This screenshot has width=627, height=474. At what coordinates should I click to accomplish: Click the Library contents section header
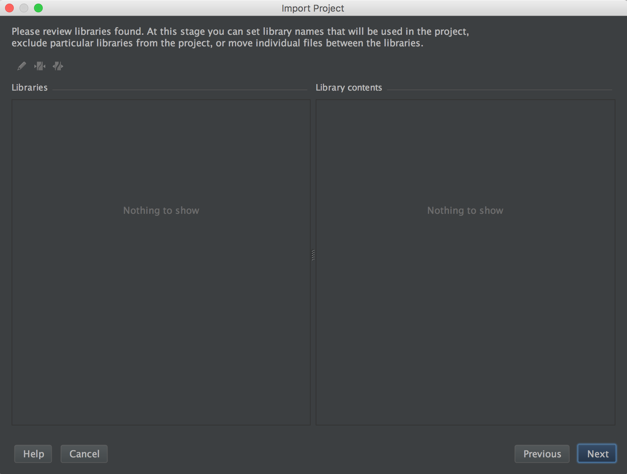pos(349,87)
